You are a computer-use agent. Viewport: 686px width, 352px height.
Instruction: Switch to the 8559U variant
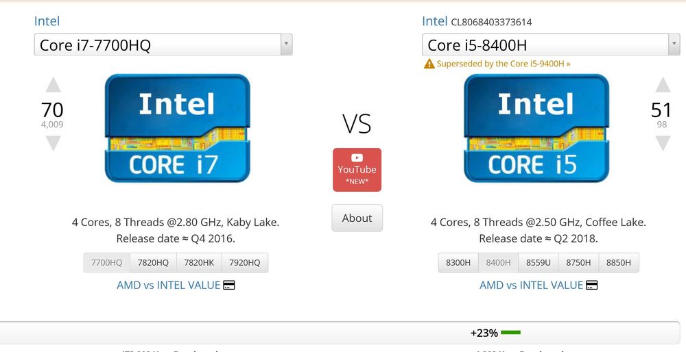(x=539, y=262)
